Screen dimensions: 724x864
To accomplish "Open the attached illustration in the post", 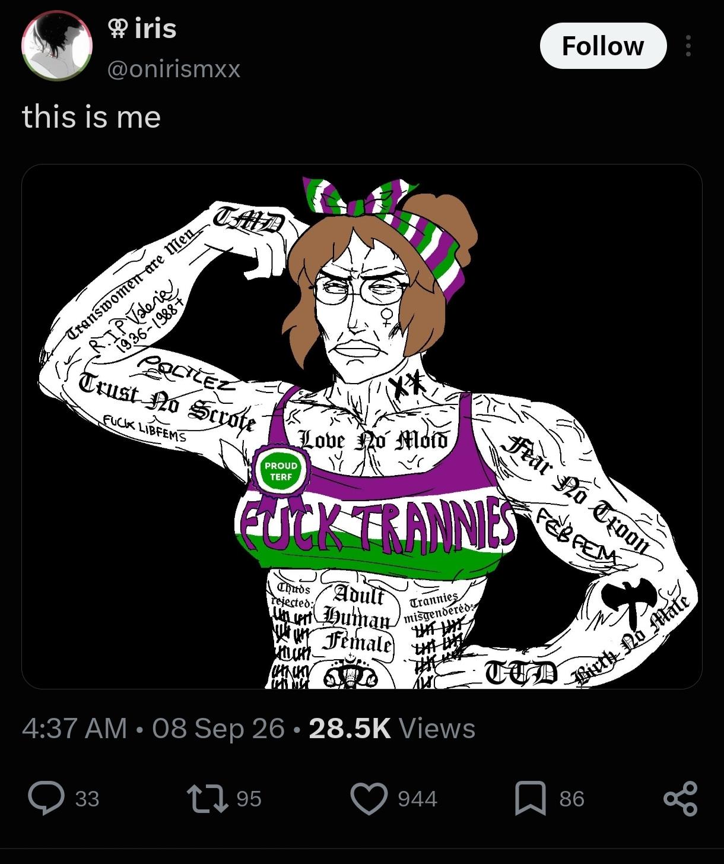I will (362, 426).
